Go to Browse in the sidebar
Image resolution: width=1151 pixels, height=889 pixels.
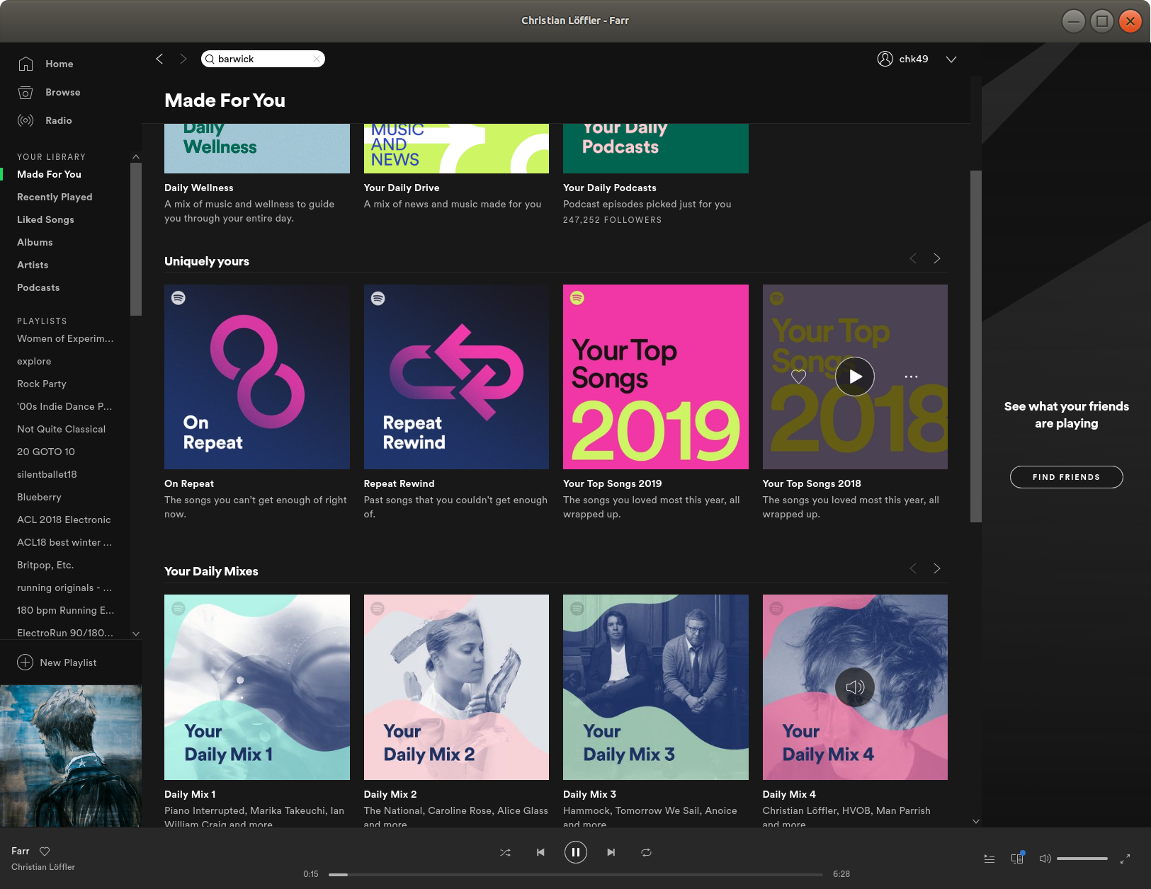(x=62, y=92)
